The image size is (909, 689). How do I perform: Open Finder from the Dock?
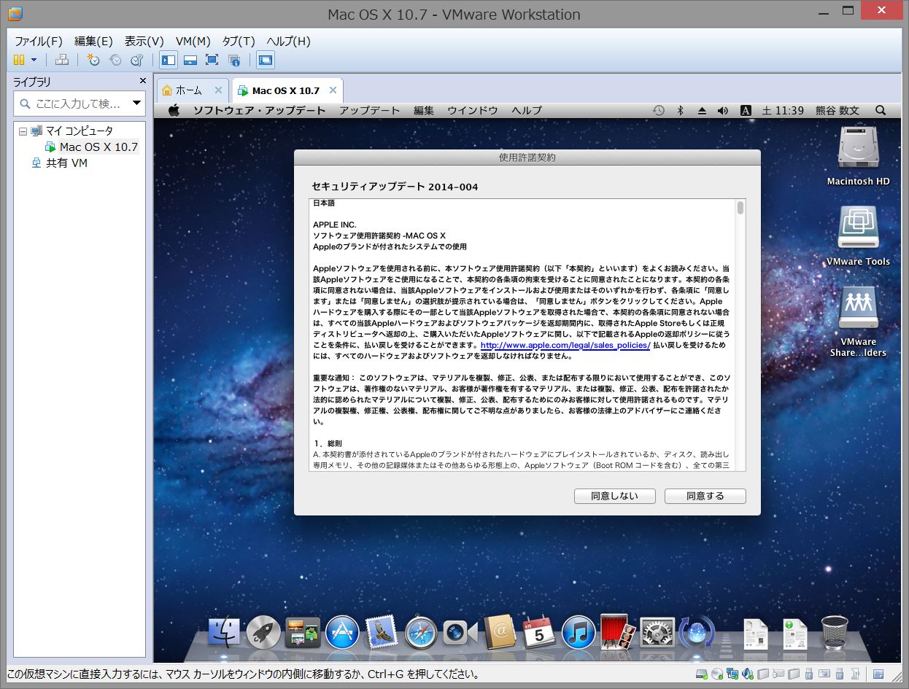click(224, 632)
